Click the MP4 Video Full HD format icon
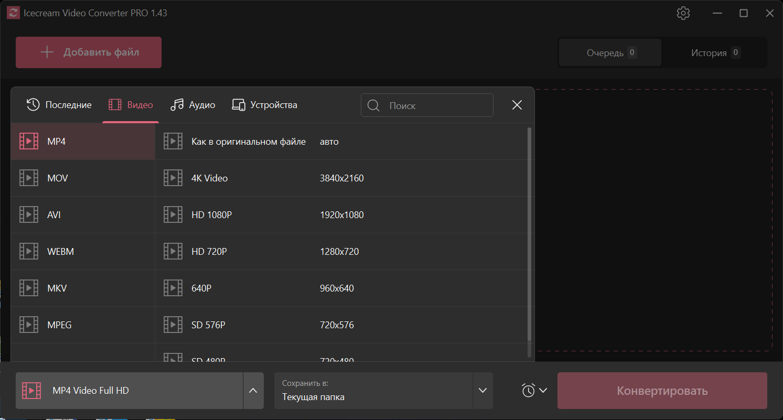This screenshot has height=420, width=783. (31, 391)
